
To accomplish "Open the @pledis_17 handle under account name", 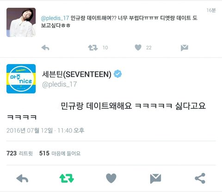I will 59,84.
